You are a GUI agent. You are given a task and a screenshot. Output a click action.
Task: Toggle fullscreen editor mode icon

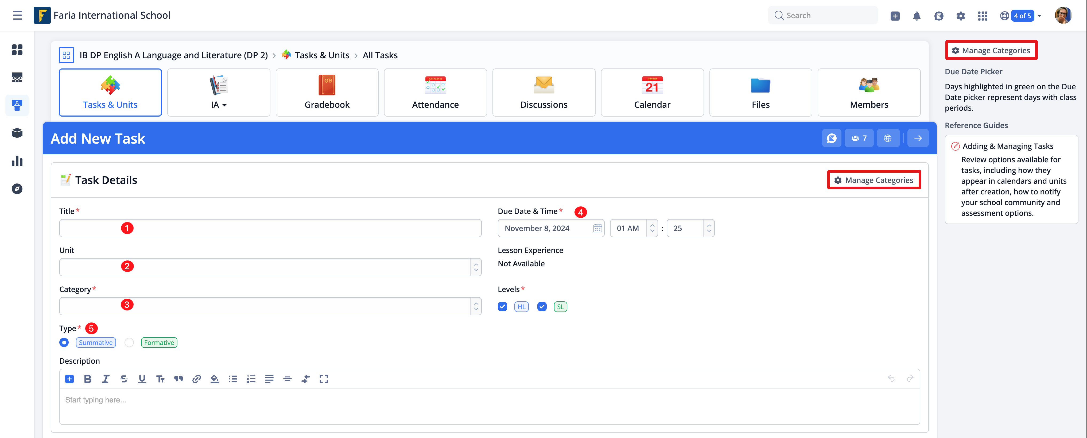323,379
